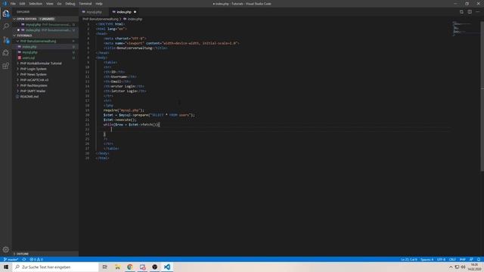
Task: Open the Go menu
Action: [59, 4]
